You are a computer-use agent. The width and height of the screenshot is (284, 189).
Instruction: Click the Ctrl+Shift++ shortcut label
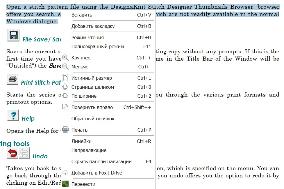coord(137,107)
